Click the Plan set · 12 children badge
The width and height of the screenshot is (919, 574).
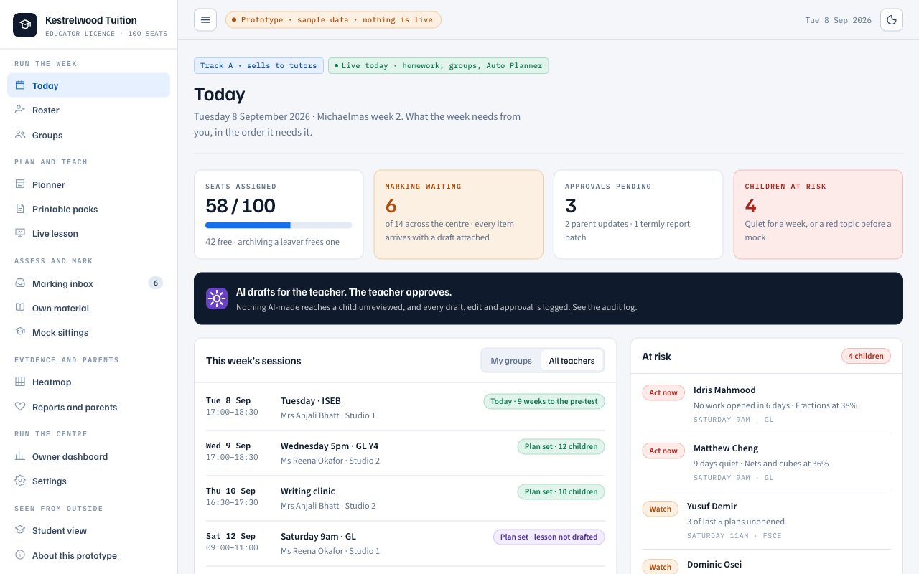(x=561, y=446)
